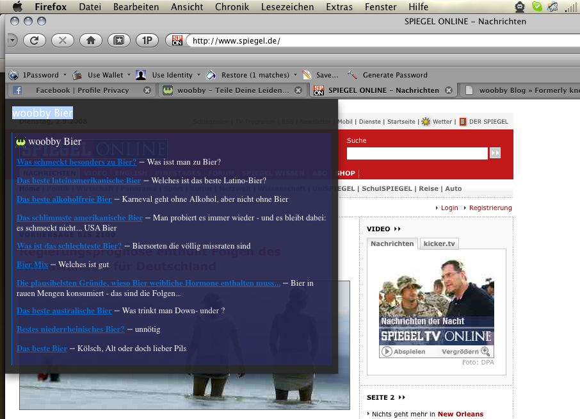Click the woobby smiley icon in results panel

(x=20, y=142)
